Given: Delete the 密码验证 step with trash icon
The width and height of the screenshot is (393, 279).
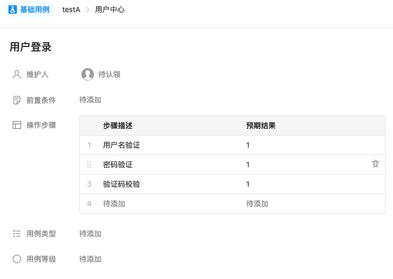Looking at the screenshot, I should (x=375, y=163).
